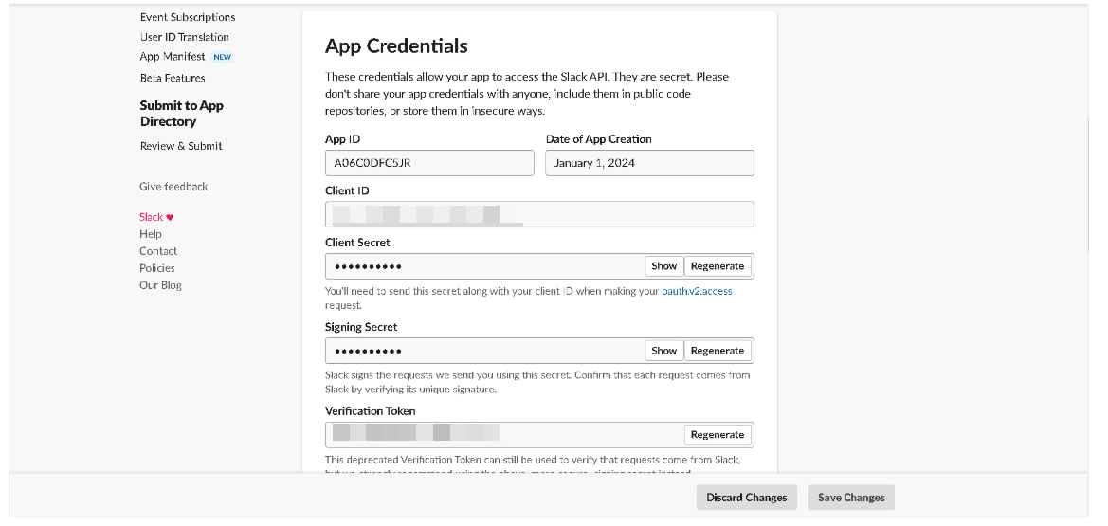The height and width of the screenshot is (526, 1108).
Task: Open Event Subscriptions in sidebar
Action: (188, 17)
